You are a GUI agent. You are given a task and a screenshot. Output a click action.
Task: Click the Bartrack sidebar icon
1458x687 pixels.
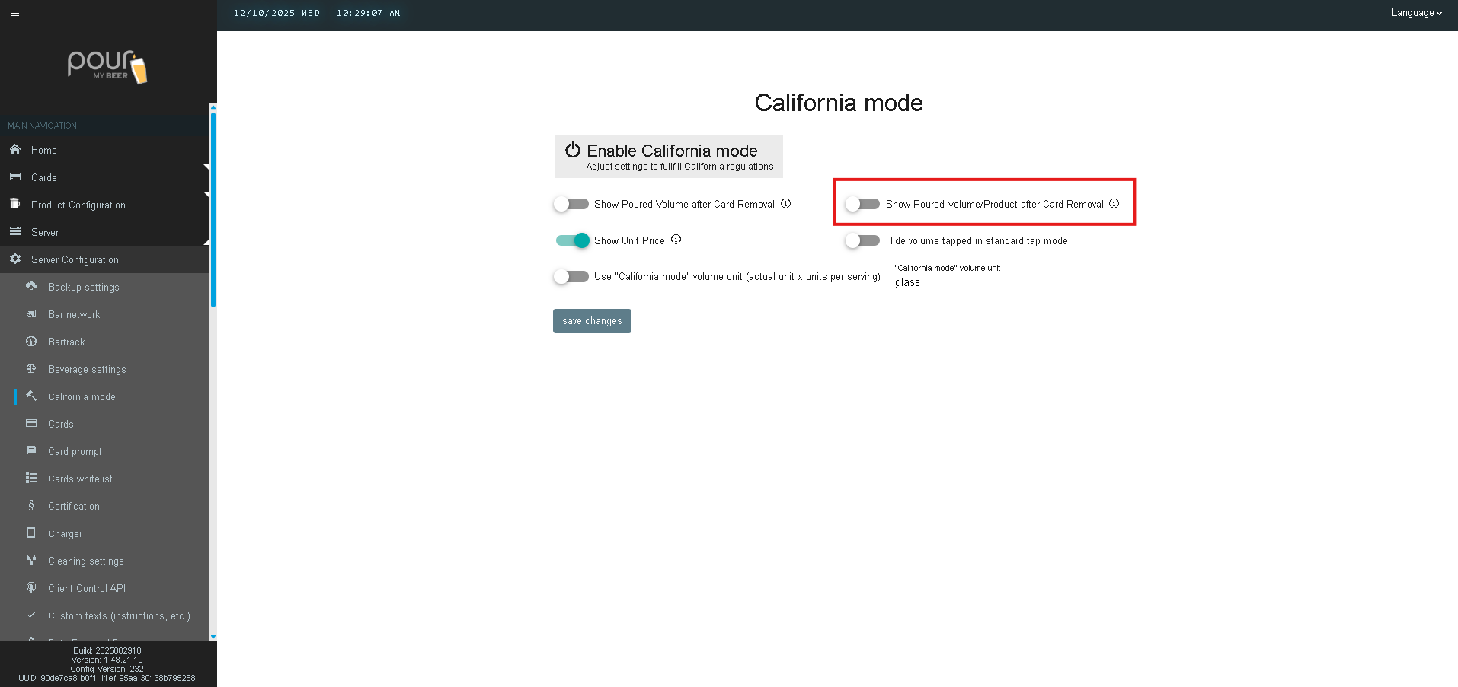coord(31,342)
